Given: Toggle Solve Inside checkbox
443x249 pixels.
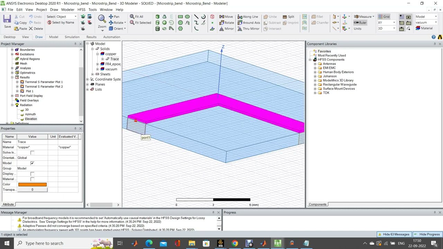Looking at the screenshot, I should [32, 153].
